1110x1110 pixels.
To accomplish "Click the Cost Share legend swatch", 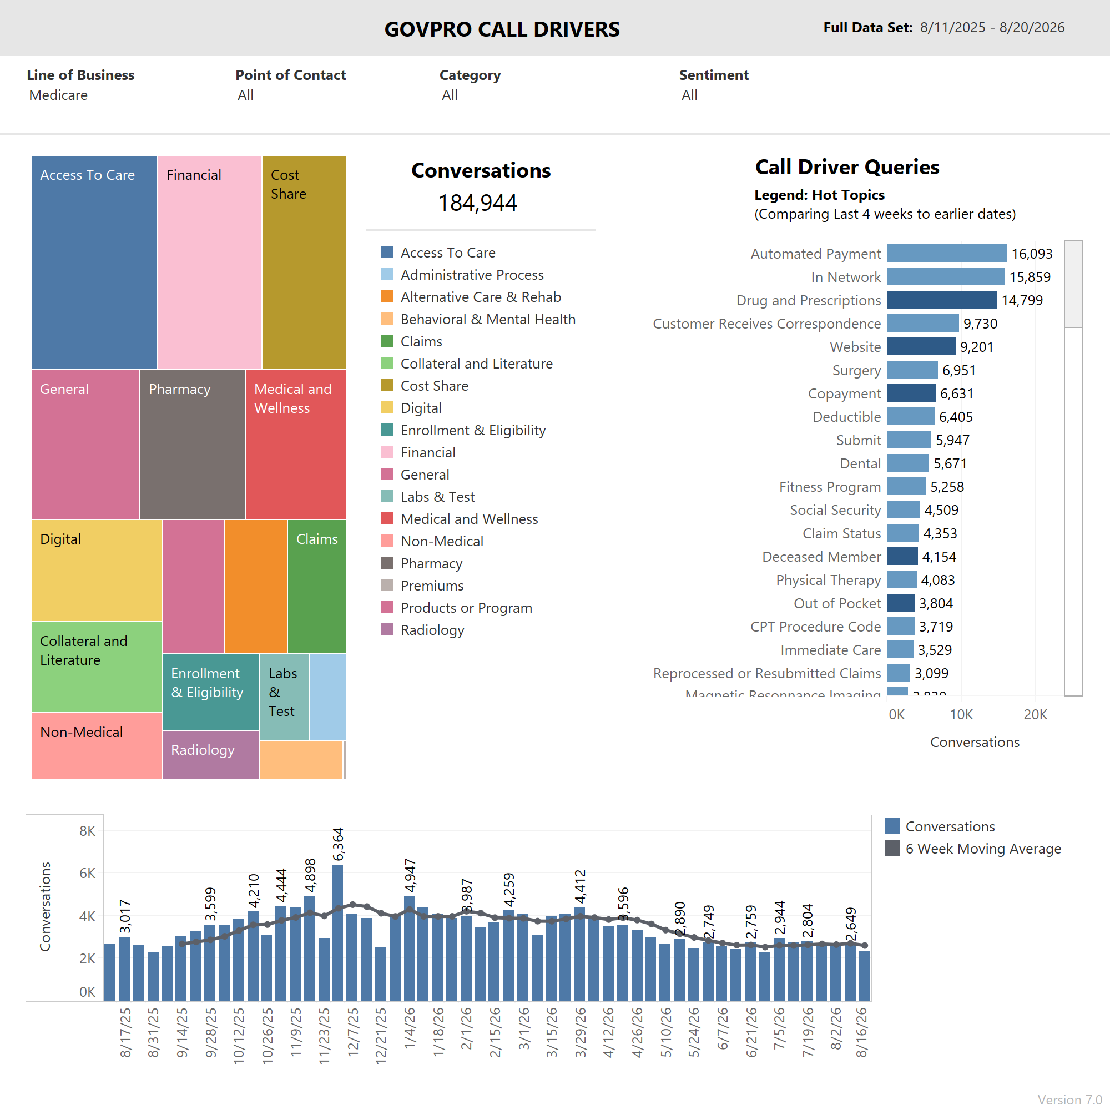I will pos(387,386).
